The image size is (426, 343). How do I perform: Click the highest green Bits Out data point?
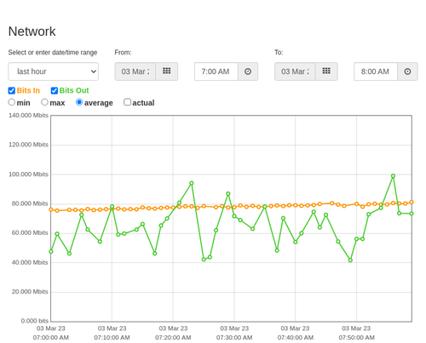(393, 176)
